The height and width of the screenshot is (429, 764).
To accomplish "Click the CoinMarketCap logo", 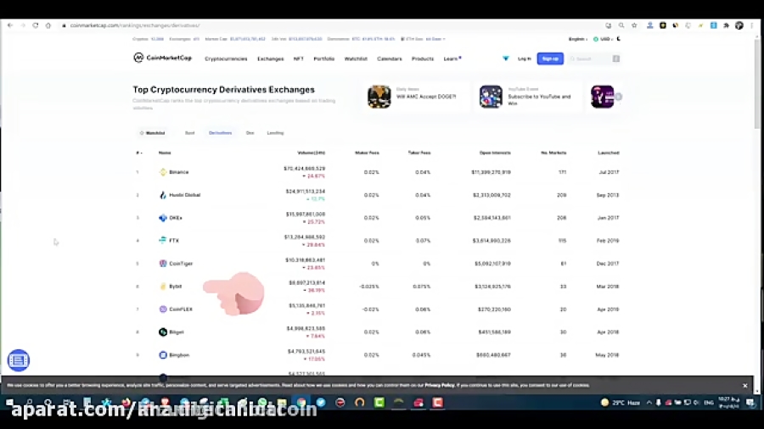I will point(162,58).
